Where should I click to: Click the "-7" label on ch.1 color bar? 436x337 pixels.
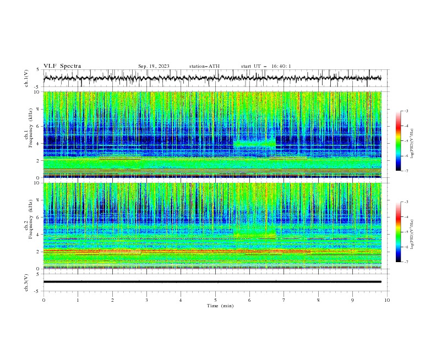(x=406, y=171)
